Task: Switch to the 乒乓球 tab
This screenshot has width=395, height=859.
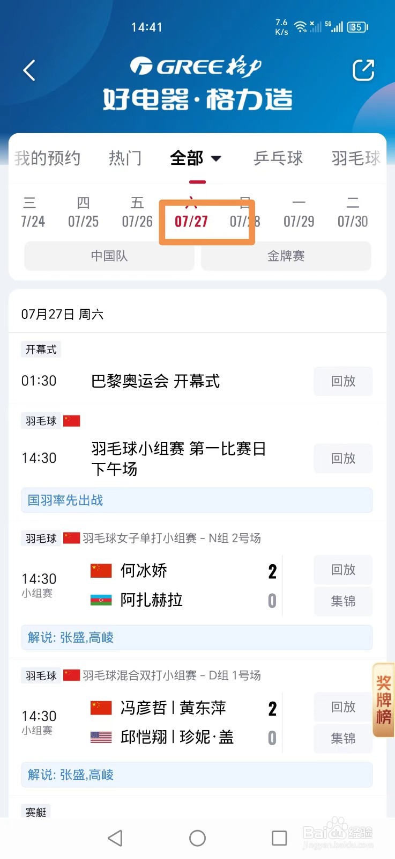Action: pyautogui.click(x=278, y=158)
